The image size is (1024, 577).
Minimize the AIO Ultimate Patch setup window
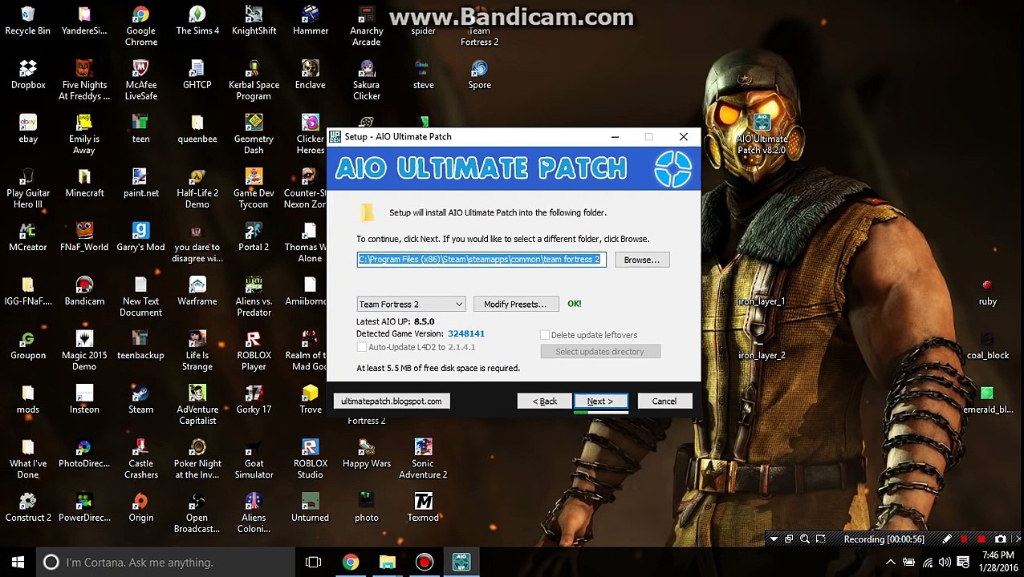point(615,137)
